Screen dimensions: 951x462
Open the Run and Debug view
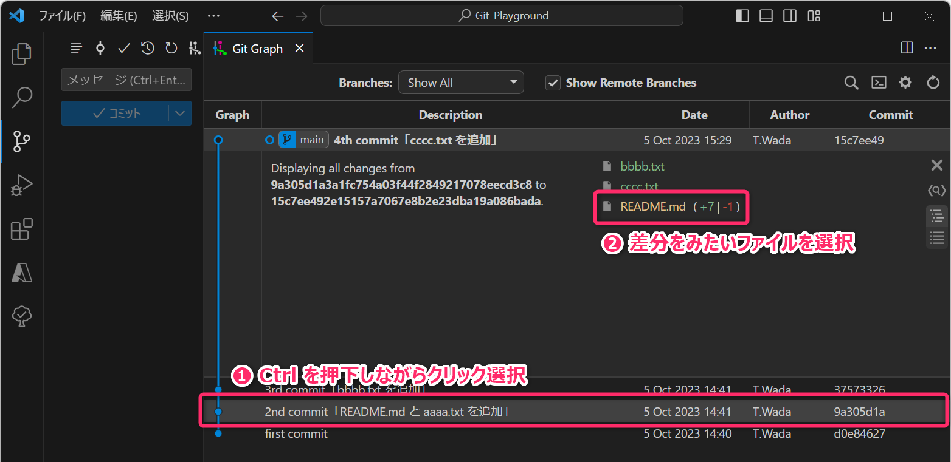[22, 185]
